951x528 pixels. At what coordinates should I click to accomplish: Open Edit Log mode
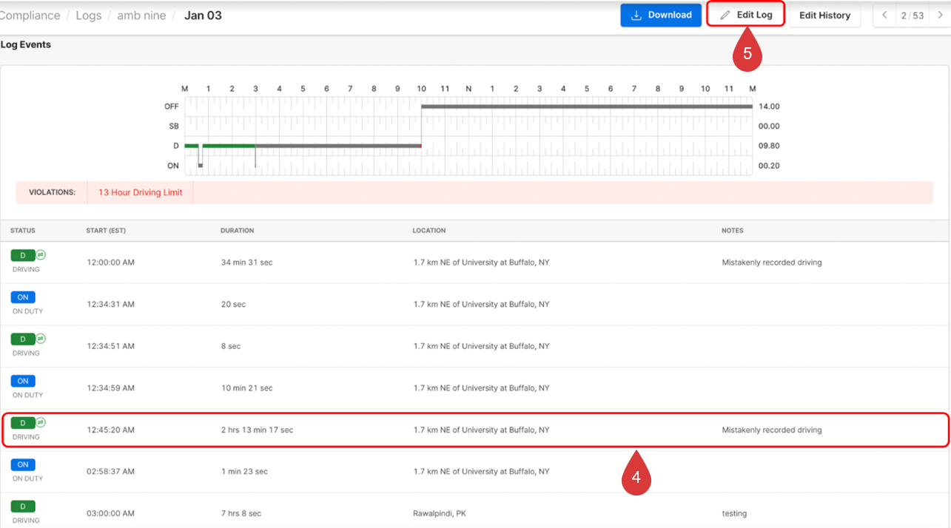coord(745,15)
